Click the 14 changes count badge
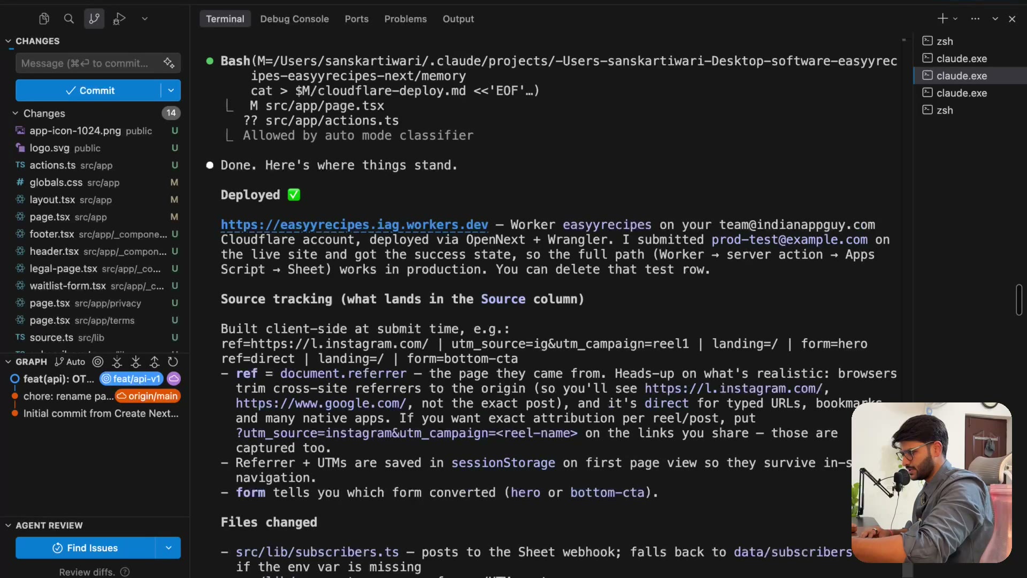The height and width of the screenshot is (578, 1027). click(x=171, y=113)
